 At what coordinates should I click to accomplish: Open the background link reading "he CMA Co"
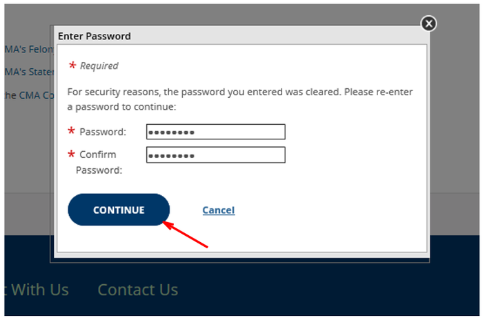[x=29, y=95]
